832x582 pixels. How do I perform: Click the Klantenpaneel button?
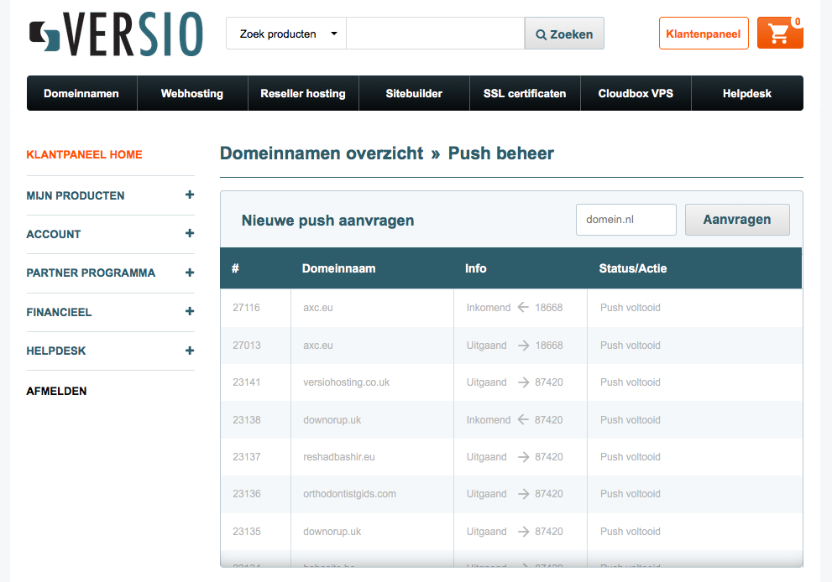click(x=703, y=34)
